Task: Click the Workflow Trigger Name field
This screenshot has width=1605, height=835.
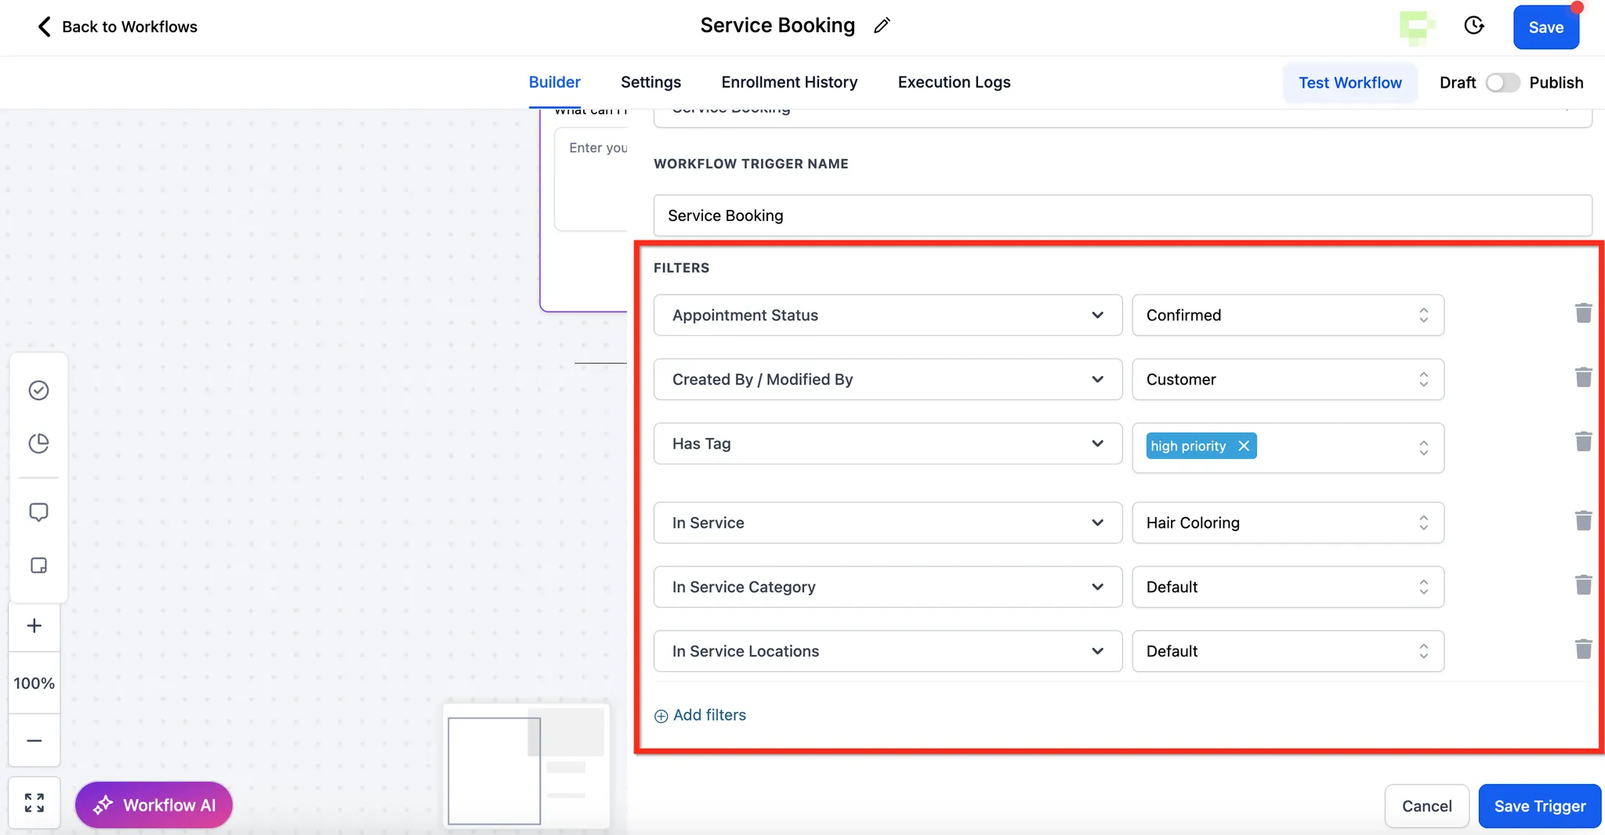Action: [1122, 215]
